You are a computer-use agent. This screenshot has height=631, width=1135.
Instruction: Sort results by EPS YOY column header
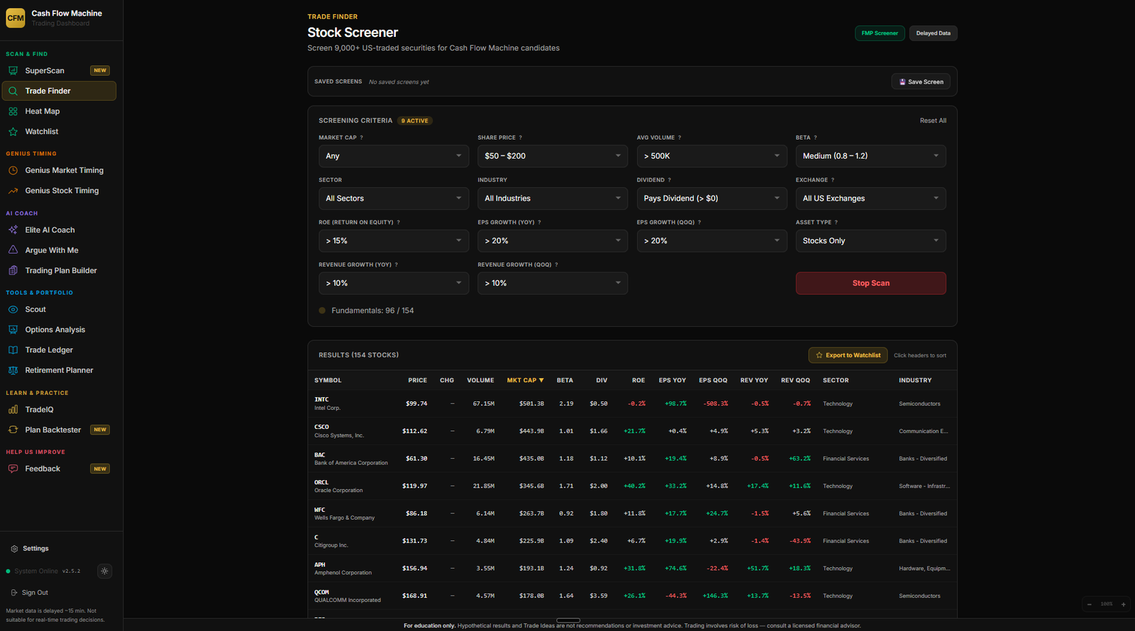(x=672, y=381)
